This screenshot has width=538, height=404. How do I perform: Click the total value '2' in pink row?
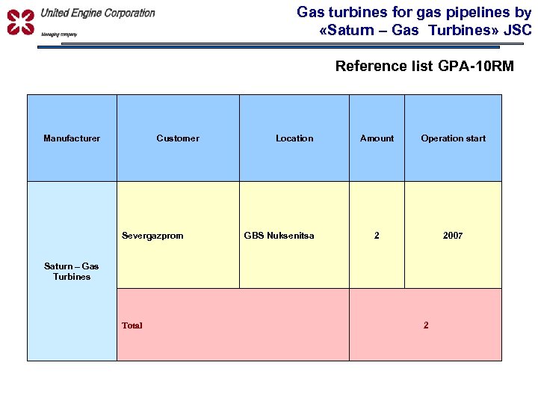click(426, 325)
